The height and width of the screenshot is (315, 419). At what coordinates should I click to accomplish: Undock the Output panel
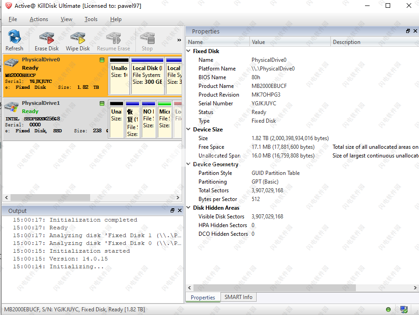point(172,211)
